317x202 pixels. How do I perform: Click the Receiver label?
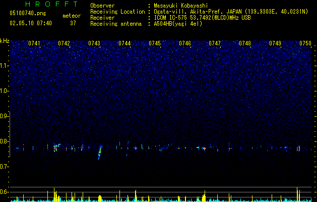[102, 18]
